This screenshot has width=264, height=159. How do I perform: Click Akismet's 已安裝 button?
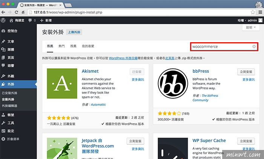[x=137, y=72]
